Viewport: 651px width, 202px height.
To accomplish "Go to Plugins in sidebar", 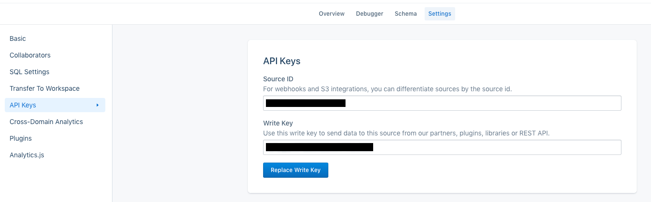I will pos(20,138).
